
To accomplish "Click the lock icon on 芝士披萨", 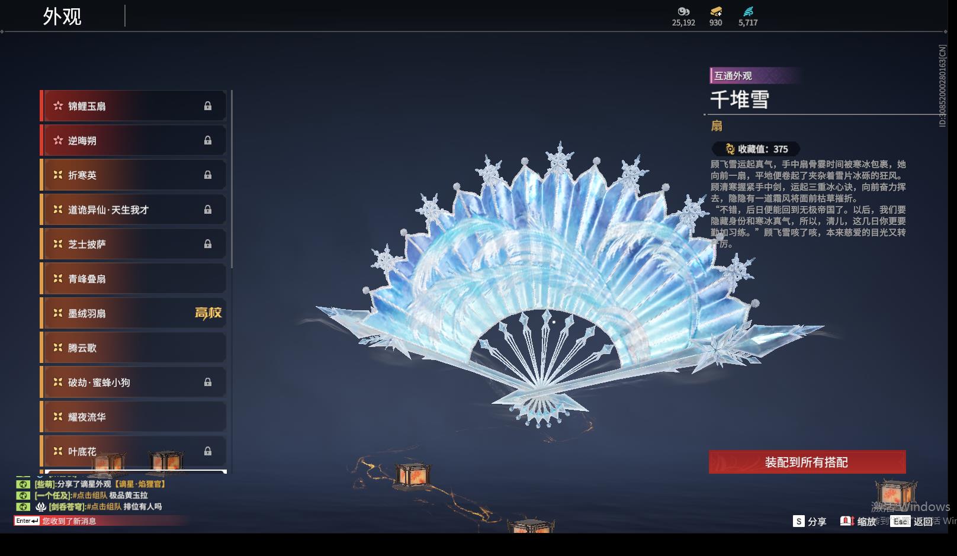I will pyautogui.click(x=208, y=244).
